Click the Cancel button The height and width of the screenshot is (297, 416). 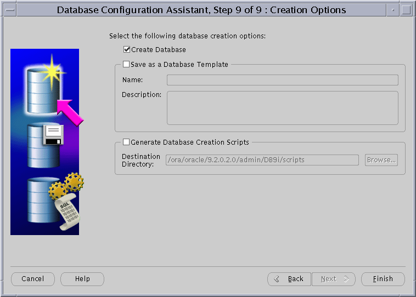32,279
